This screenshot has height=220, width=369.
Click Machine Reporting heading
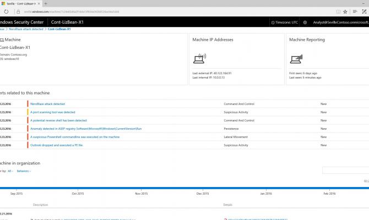pyautogui.click(x=307, y=40)
